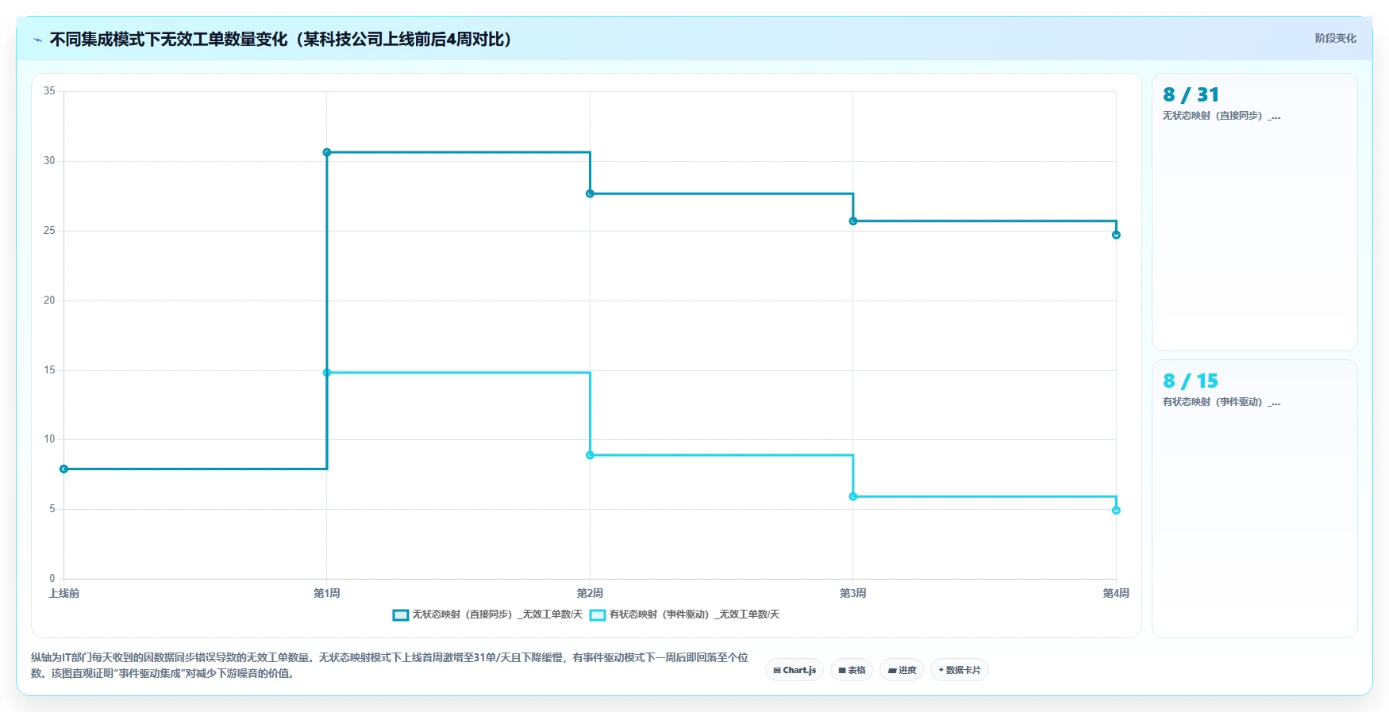This screenshot has width=1389, height=712.
Task: Click the 8 / 31 card value
Action: pos(1191,95)
